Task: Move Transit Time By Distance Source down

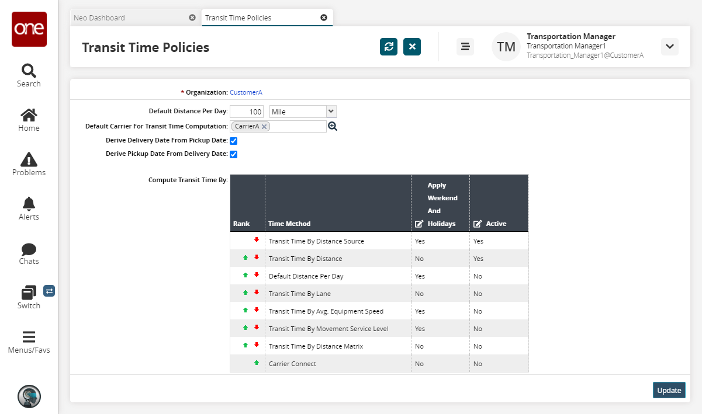Action: [x=256, y=240]
